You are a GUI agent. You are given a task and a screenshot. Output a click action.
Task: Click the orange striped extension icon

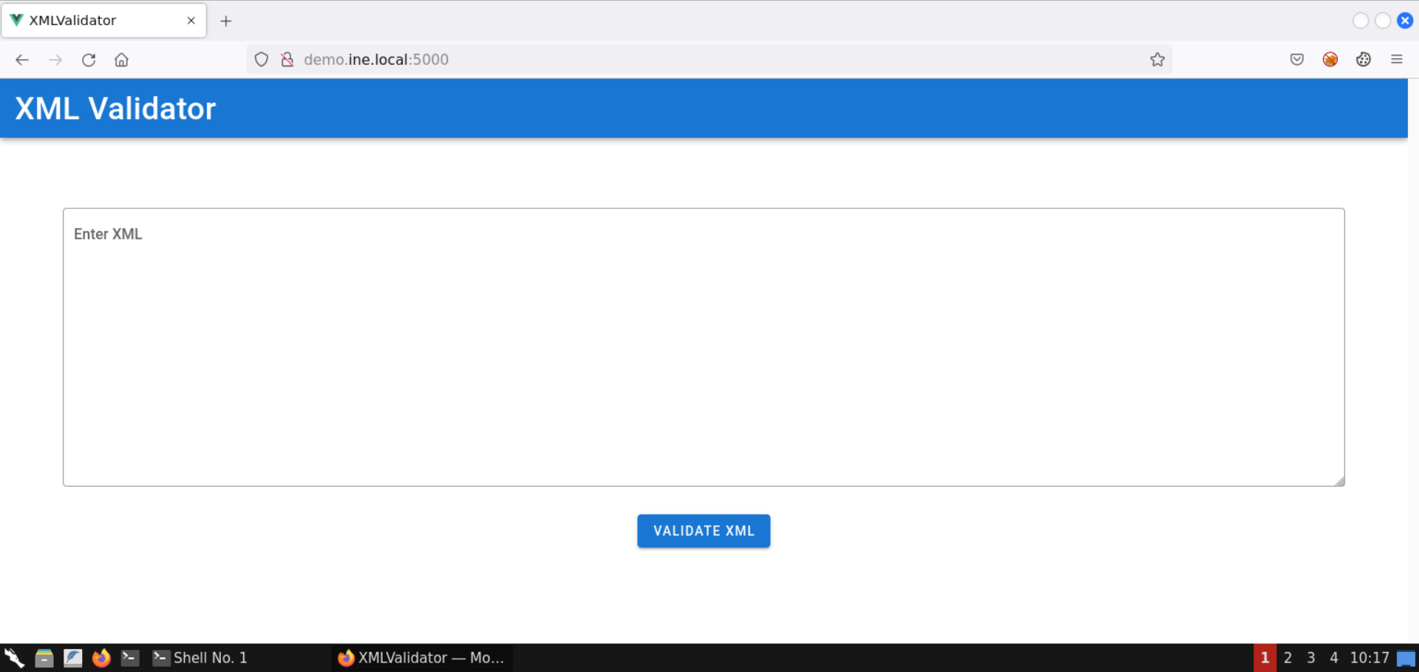1330,60
